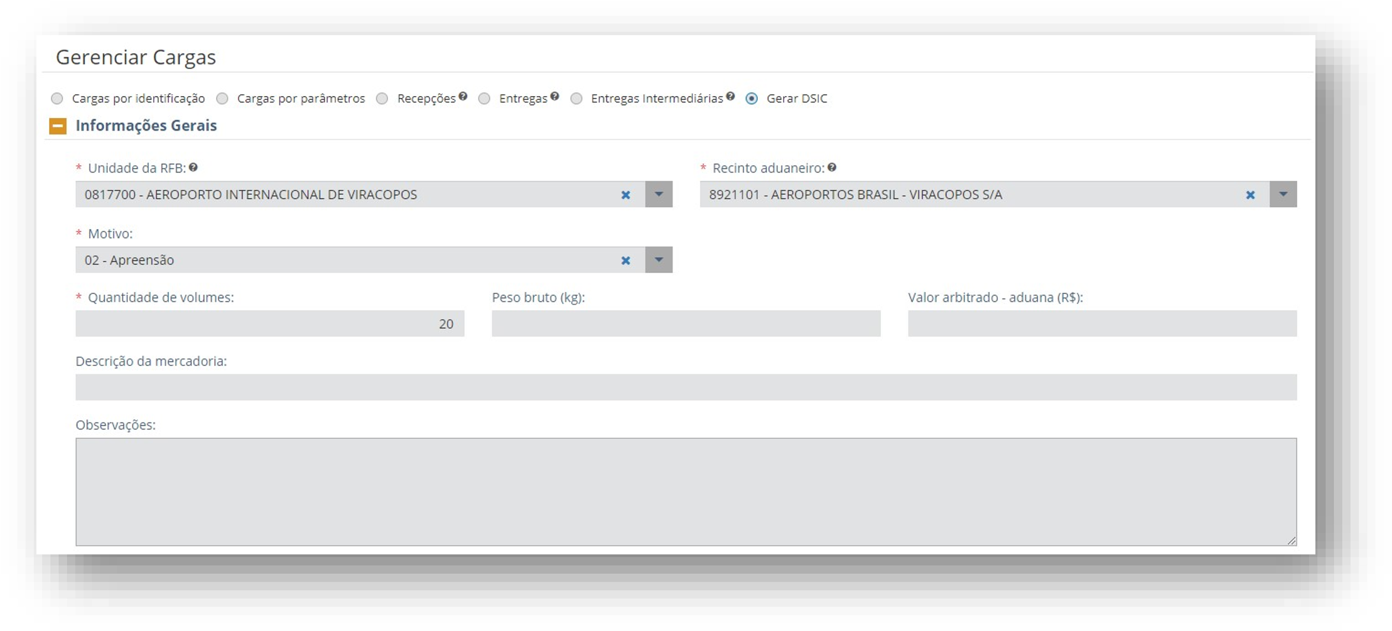Open the Recinto aduaneiro dropdown arrow
This screenshot has height=631, width=1392.
[x=1283, y=195]
